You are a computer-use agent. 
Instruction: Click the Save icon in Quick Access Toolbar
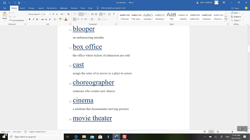point(4,2)
